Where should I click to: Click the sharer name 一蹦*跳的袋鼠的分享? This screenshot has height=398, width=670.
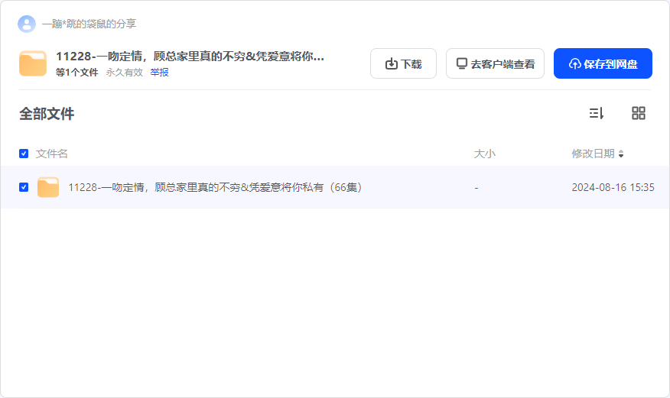point(89,24)
